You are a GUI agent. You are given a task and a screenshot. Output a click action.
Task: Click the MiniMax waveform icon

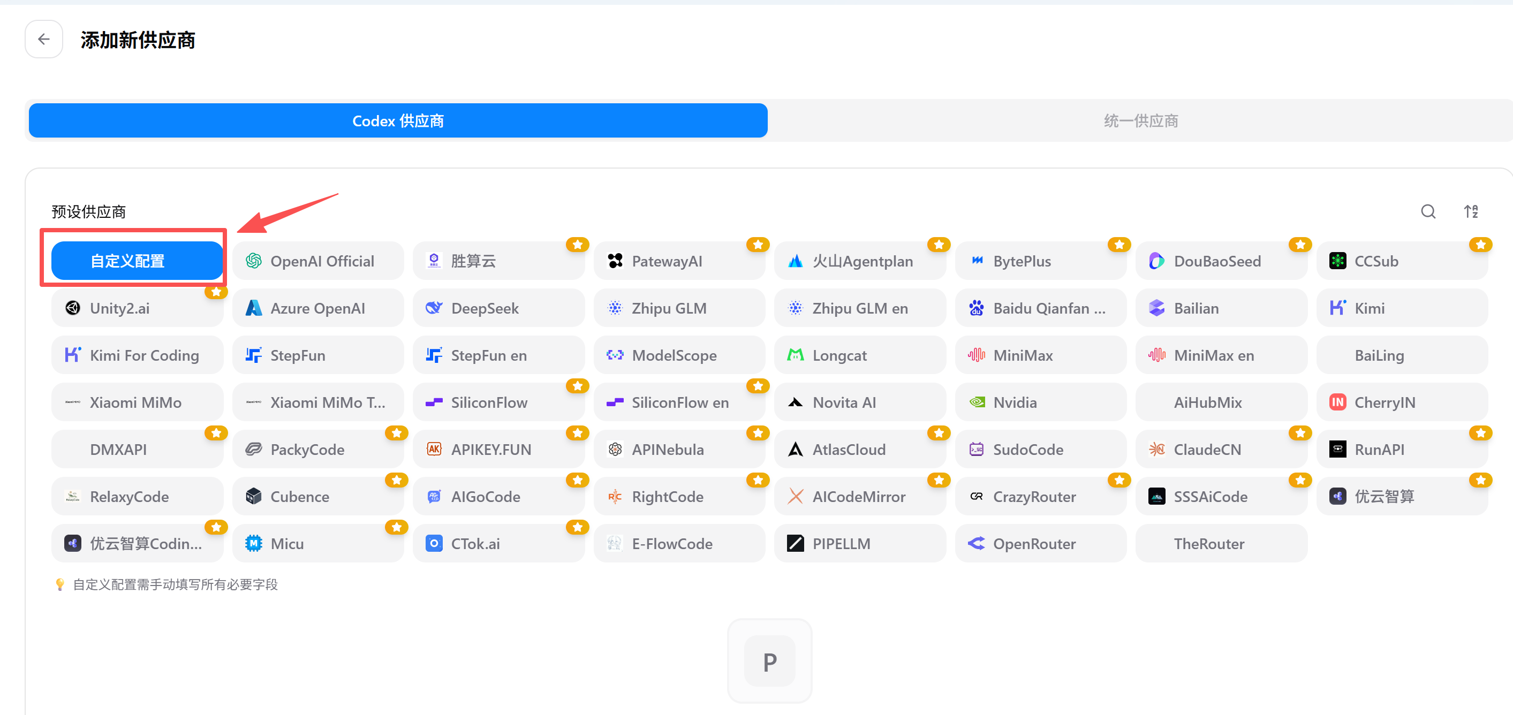click(x=976, y=355)
